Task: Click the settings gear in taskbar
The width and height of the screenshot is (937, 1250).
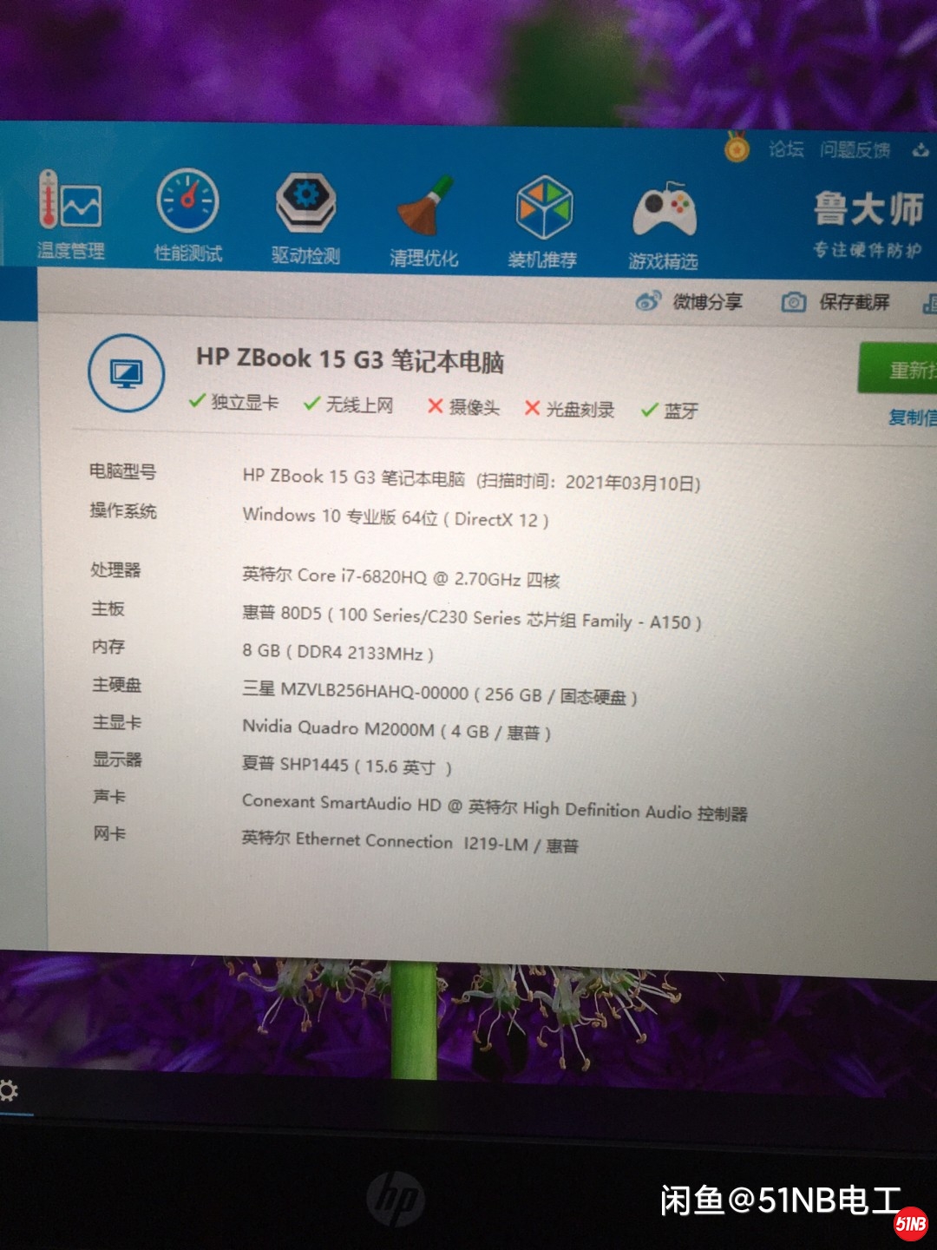Action: pyautogui.click(x=8, y=1090)
